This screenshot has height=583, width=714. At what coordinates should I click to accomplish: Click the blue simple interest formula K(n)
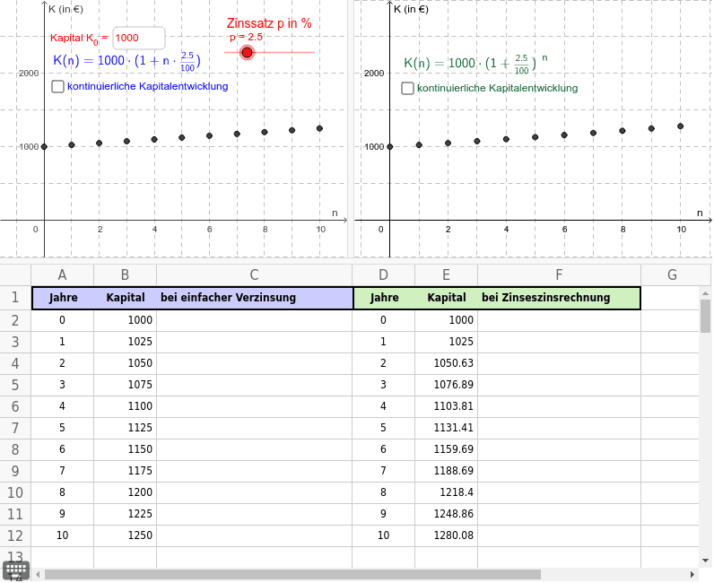coord(126,61)
